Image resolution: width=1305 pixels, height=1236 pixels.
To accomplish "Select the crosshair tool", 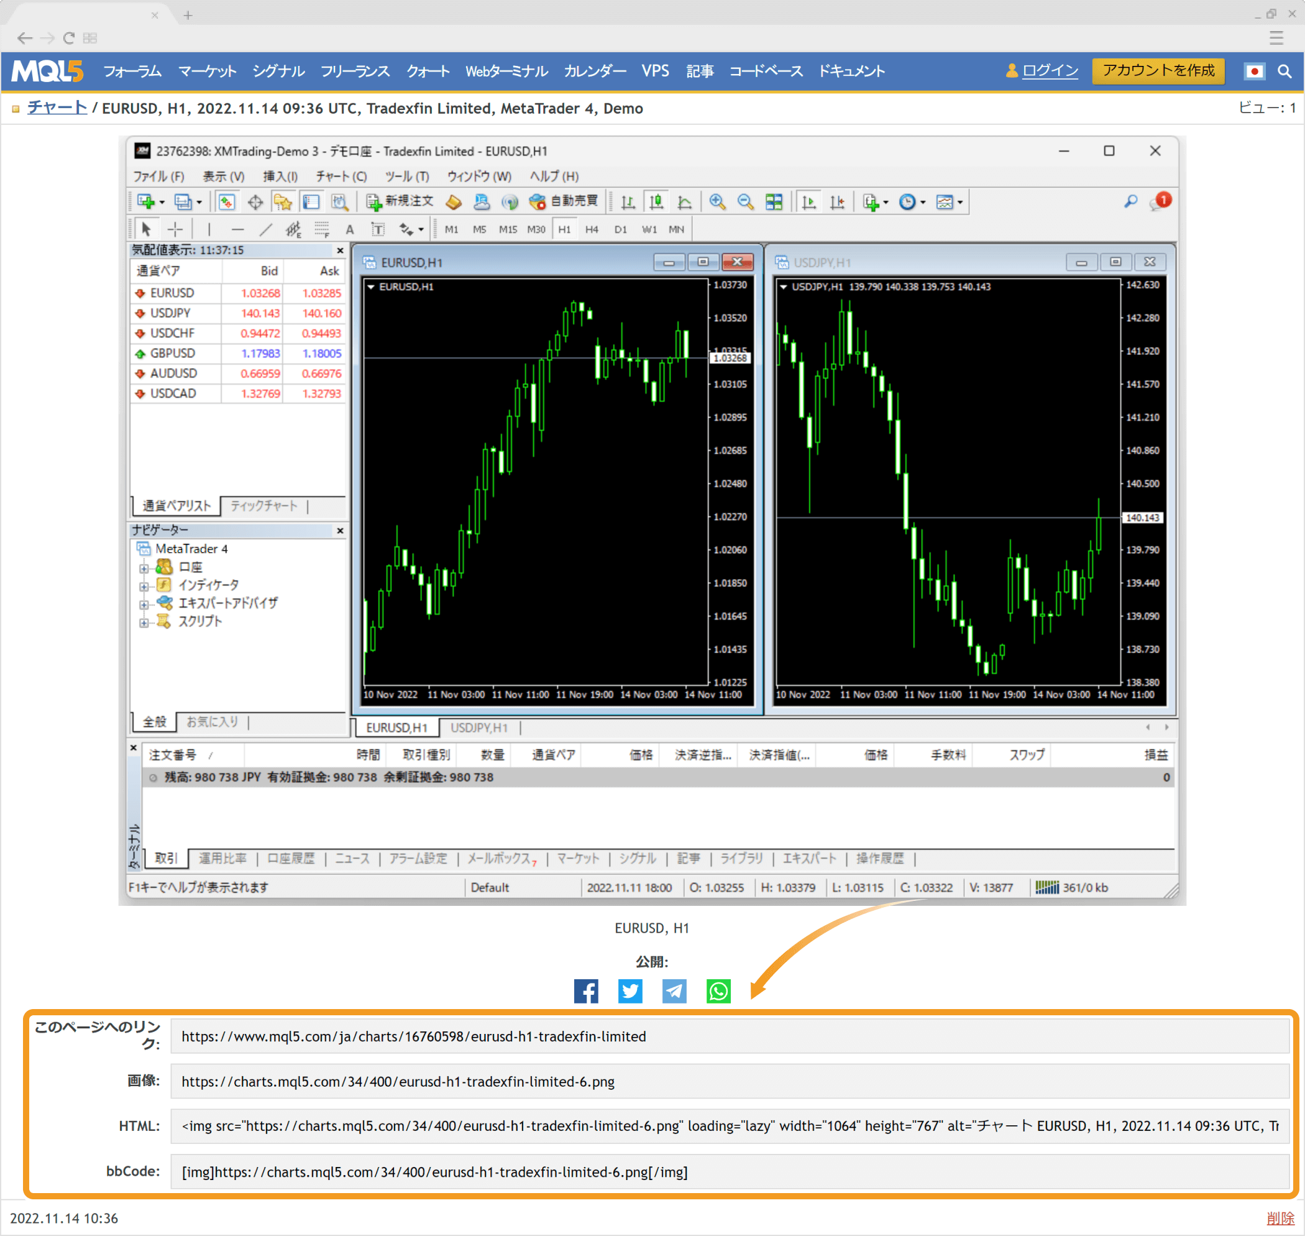I will tap(175, 229).
